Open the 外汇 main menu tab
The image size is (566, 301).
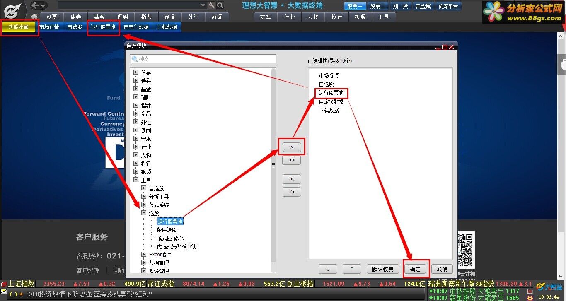pos(194,17)
